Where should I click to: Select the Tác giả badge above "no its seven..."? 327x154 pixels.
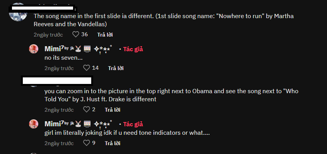pos(133,49)
